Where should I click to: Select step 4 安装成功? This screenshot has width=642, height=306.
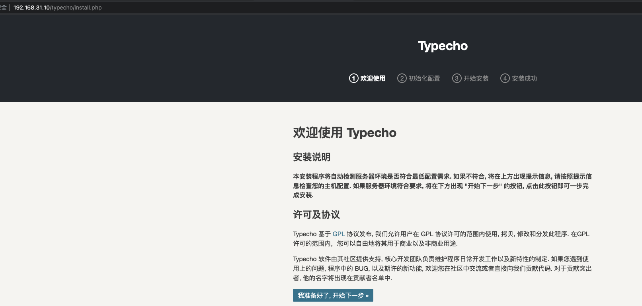click(519, 78)
